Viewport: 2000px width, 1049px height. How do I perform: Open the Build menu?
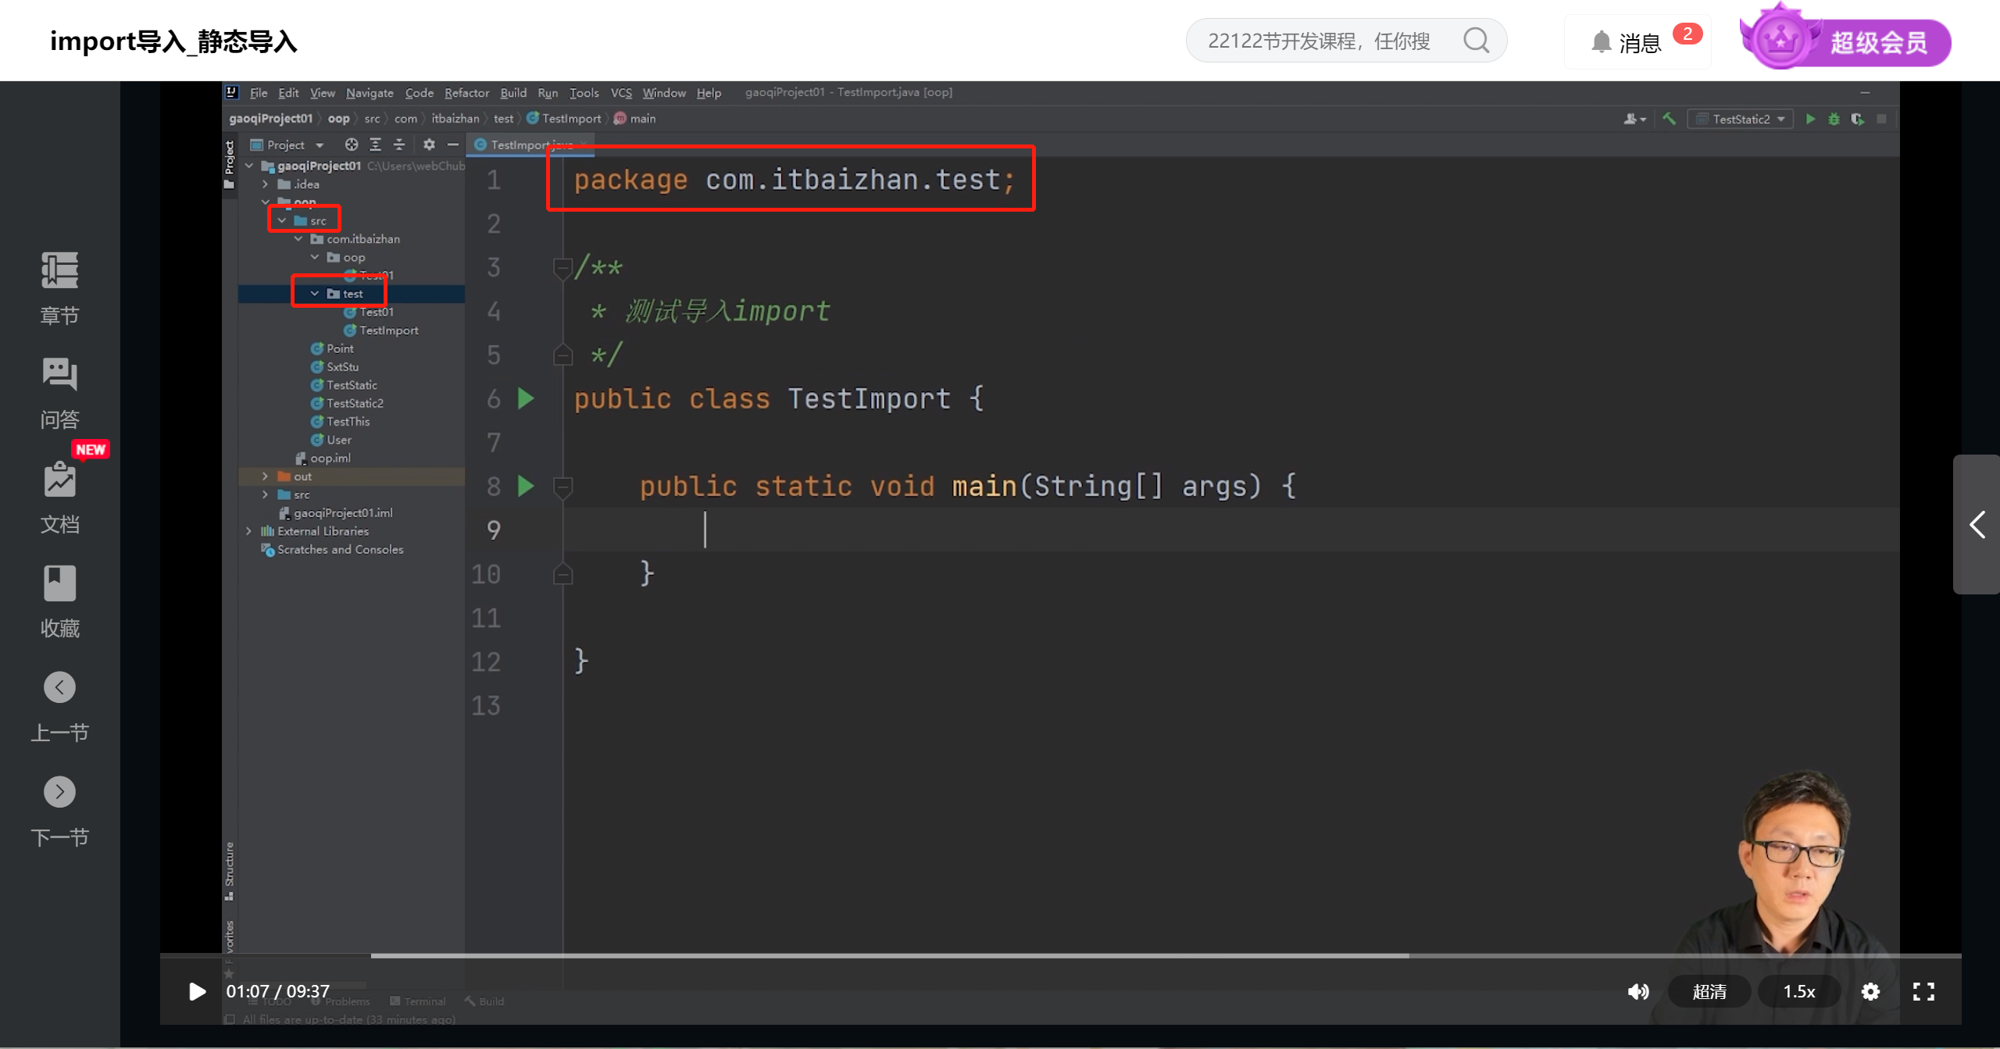click(x=513, y=93)
